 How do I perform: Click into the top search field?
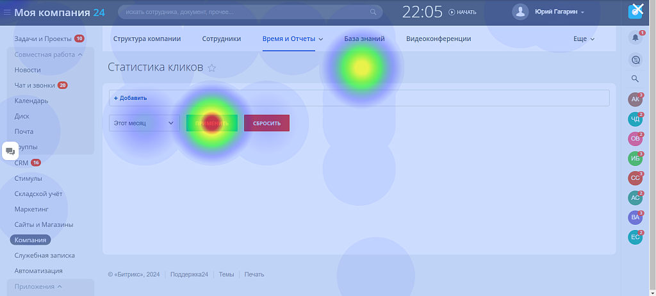243,12
